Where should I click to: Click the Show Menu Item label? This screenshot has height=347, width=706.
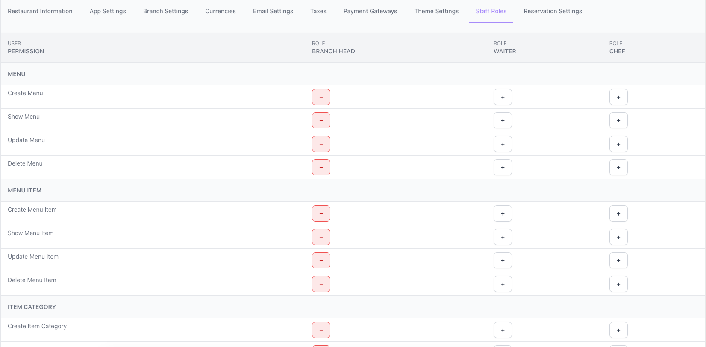coord(30,233)
